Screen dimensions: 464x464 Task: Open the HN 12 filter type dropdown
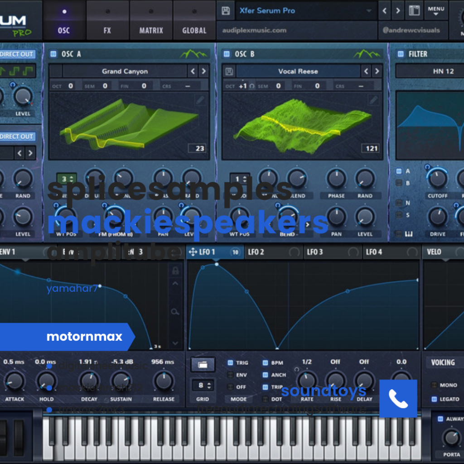(x=431, y=71)
